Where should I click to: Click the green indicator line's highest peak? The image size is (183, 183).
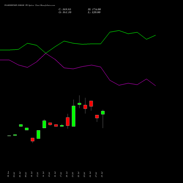click(x=119, y=30)
